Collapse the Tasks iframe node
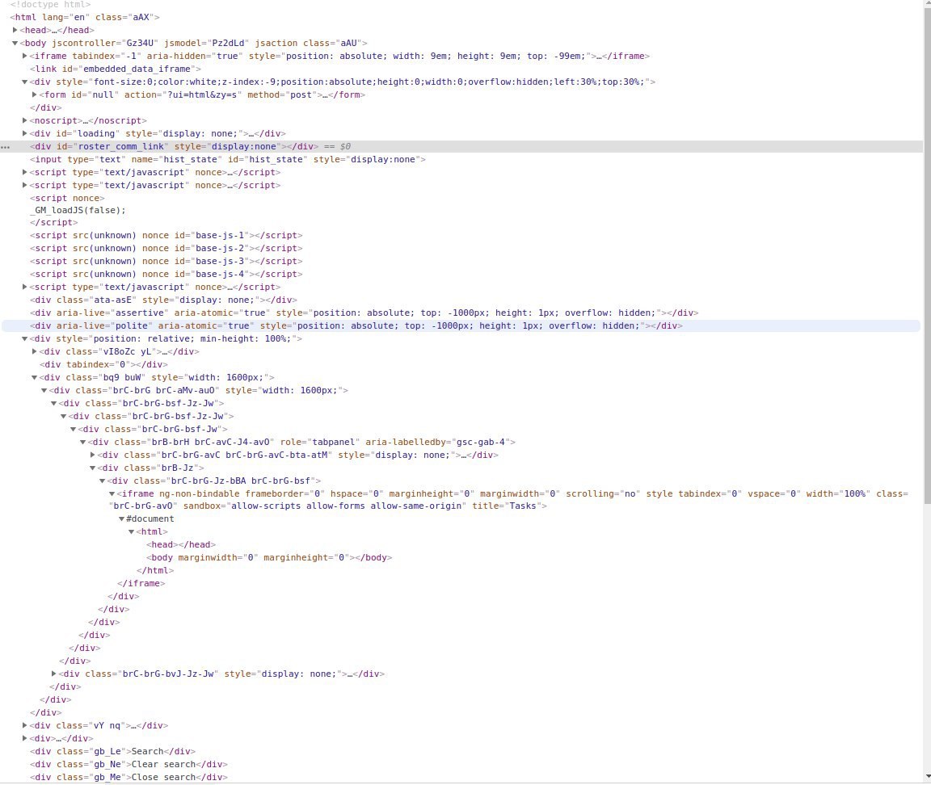Viewport: 931px width, 785px height. 112,494
